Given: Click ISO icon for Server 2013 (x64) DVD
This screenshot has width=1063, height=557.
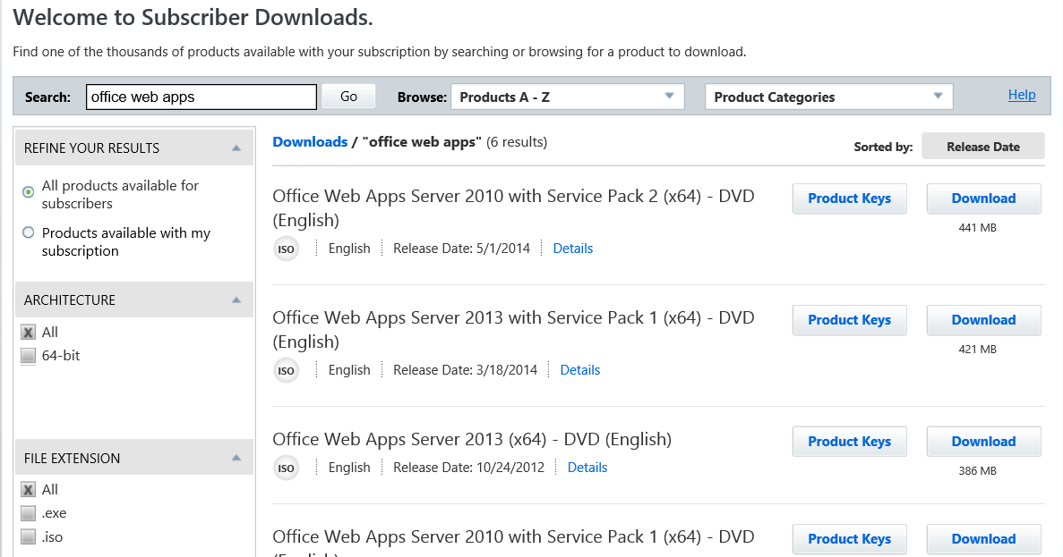Looking at the screenshot, I should (286, 468).
